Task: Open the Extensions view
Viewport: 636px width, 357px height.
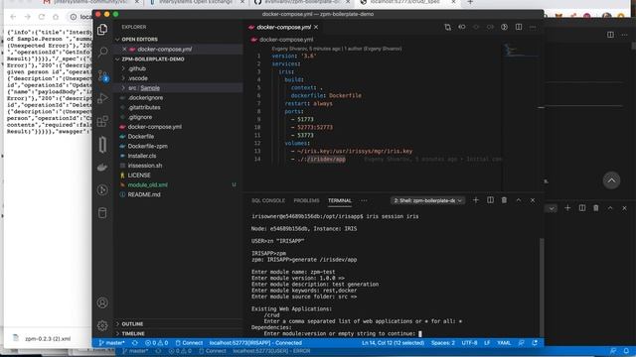Action: click(102, 121)
